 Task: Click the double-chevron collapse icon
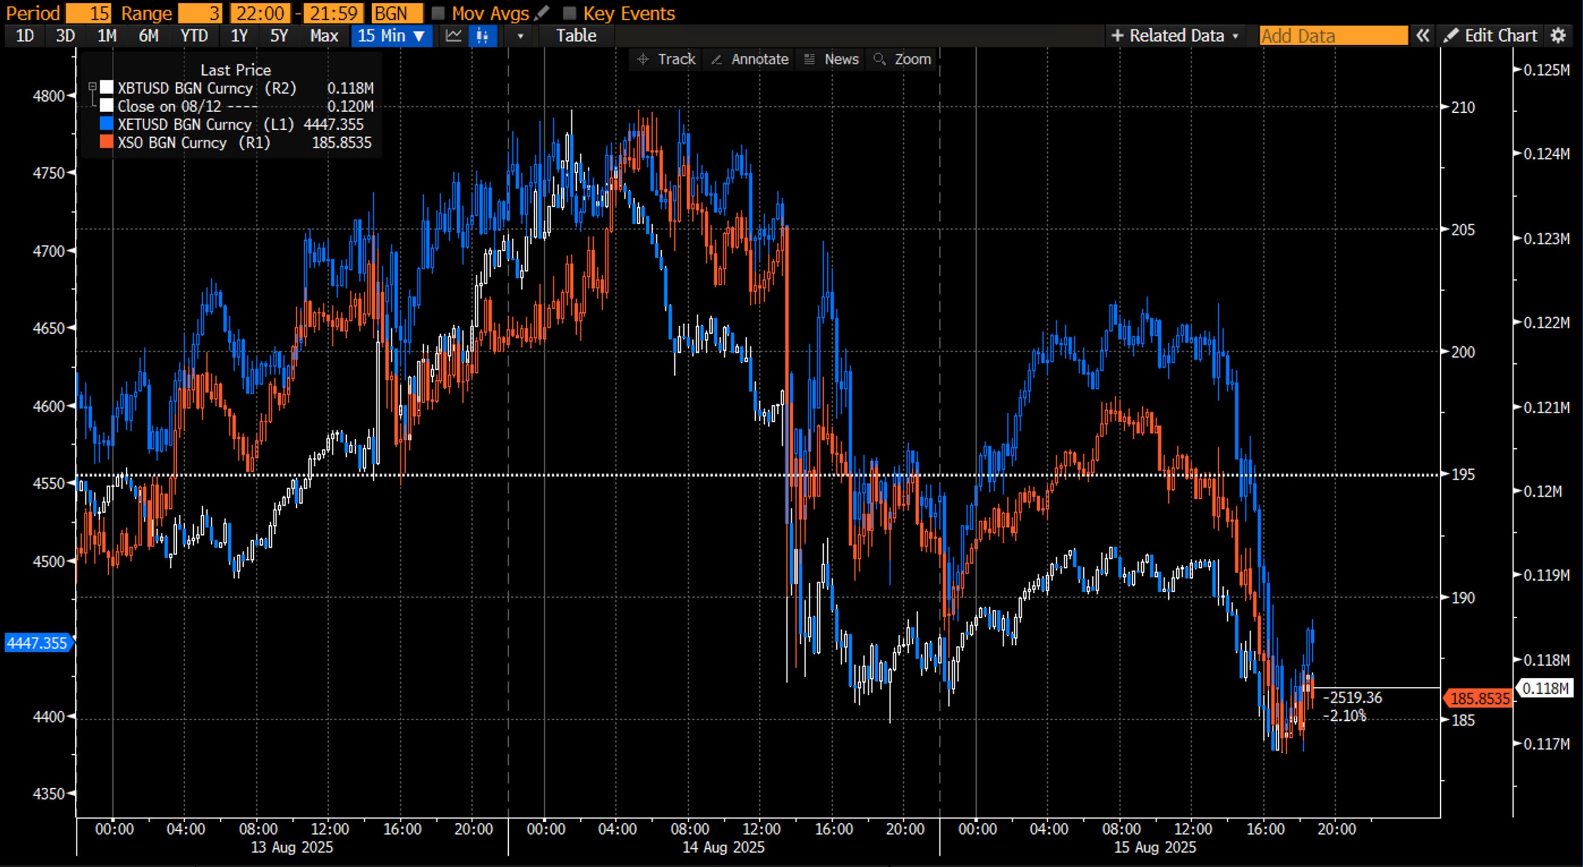tap(1423, 36)
